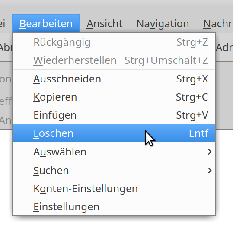Screen dimensions: 233x234
Task: Click the partially visible Abrufen toolbar button
Action: [6, 47]
